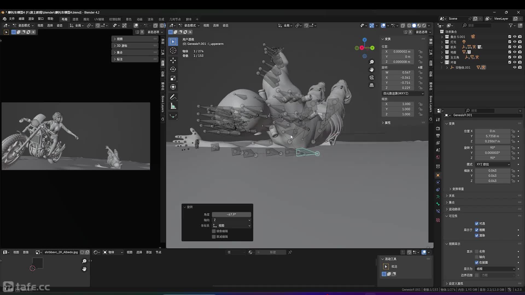525x295 pixels.
Task: Open the Object properties tab
Action: (438, 175)
